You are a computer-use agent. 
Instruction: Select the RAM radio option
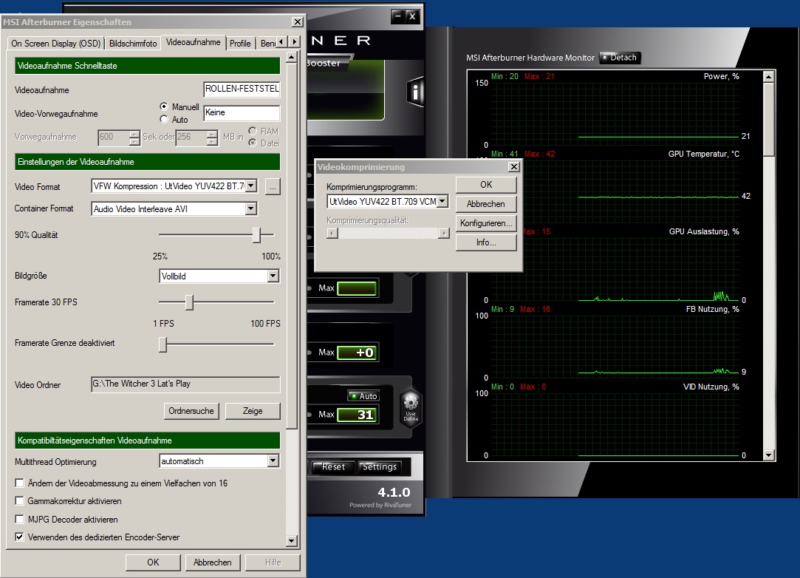click(253, 131)
